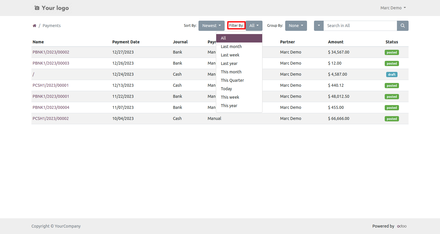The height and width of the screenshot is (234, 440).
Task: Click the Payments breadcrumb text
Action: [52, 26]
